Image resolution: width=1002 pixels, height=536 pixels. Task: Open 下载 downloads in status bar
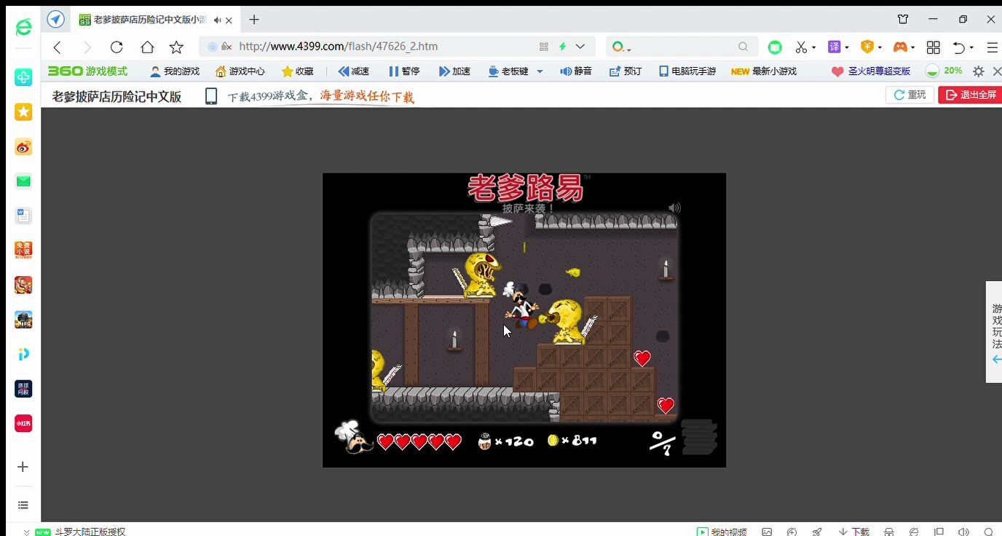[x=853, y=532]
